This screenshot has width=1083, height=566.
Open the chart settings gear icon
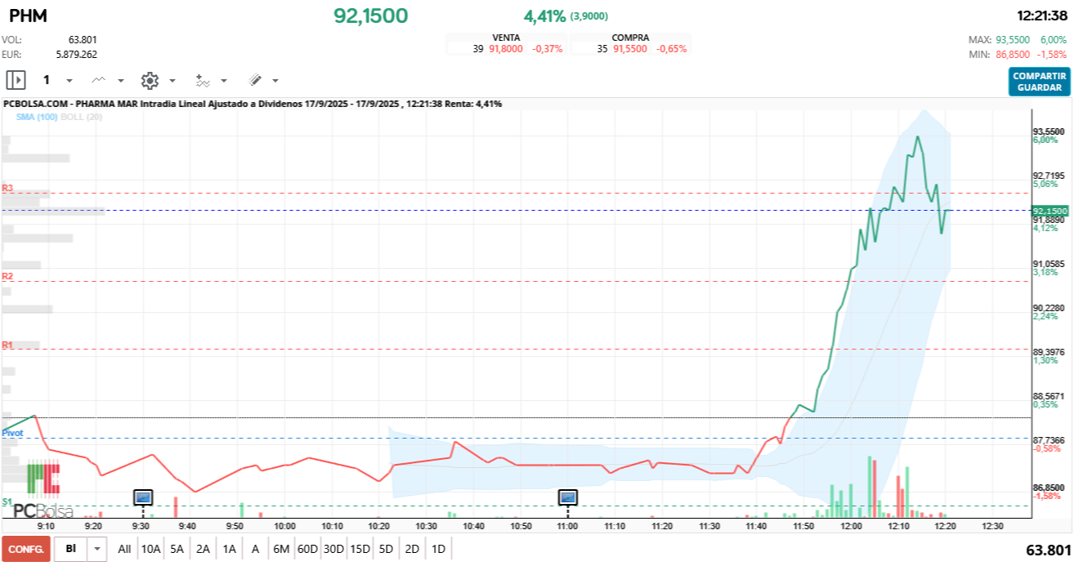click(x=150, y=80)
